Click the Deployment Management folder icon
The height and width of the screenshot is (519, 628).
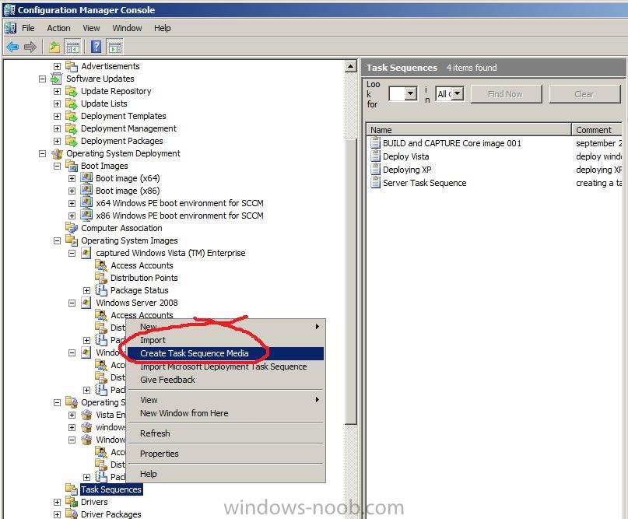point(72,128)
